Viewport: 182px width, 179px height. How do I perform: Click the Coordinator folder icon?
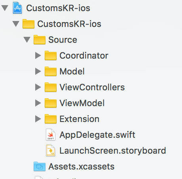pos(51,55)
